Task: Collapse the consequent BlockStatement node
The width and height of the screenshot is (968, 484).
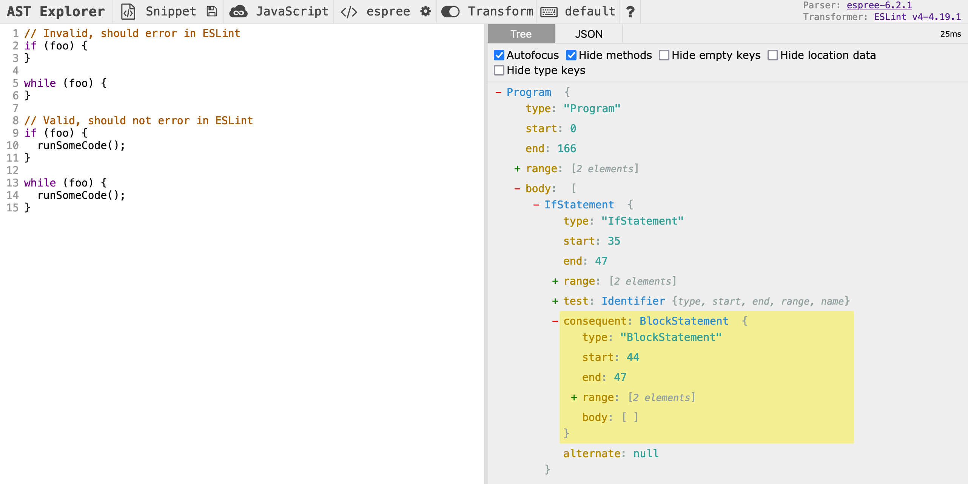Action: (555, 321)
